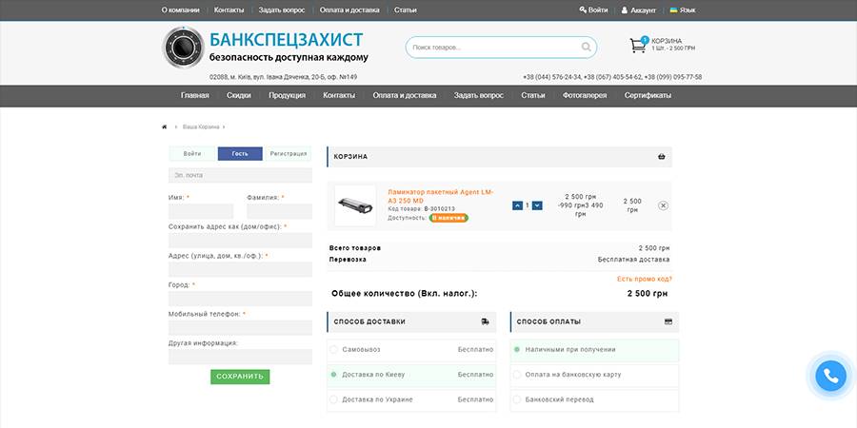857x428 pixels.
Task: Click the basket icon in Корзина header
Action: (x=661, y=156)
